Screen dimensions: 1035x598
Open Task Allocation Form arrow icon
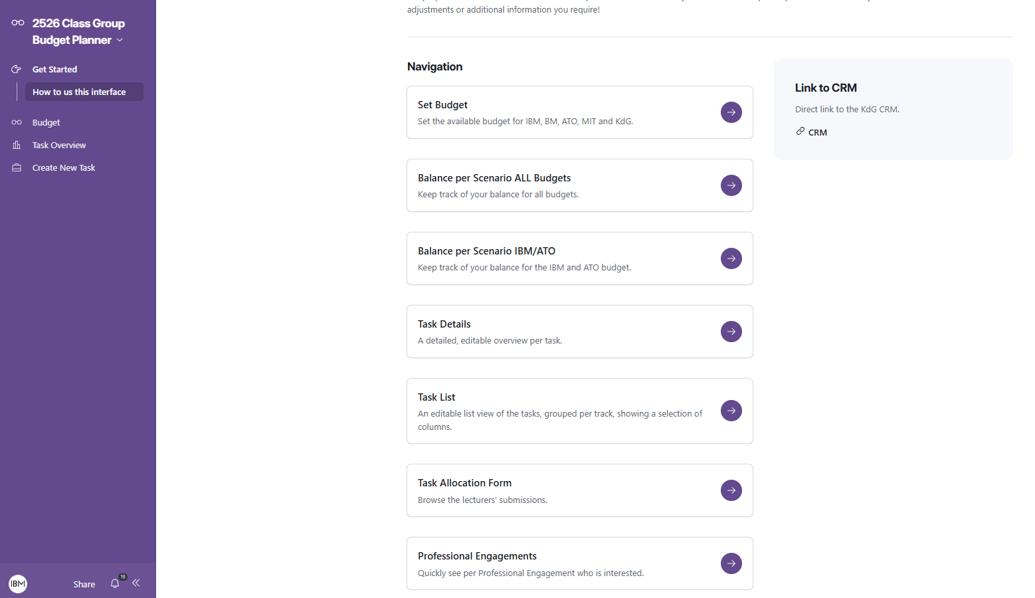pos(731,490)
